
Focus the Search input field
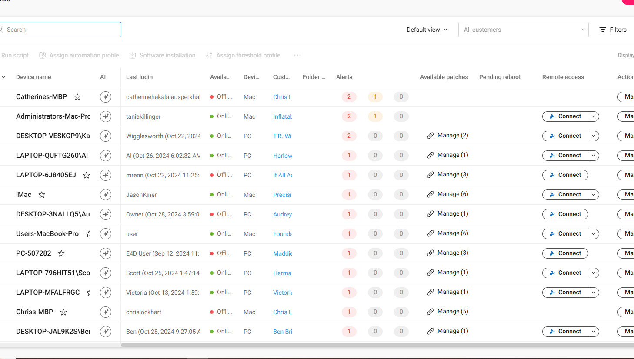pyautogui.click(x=60, y=30)
